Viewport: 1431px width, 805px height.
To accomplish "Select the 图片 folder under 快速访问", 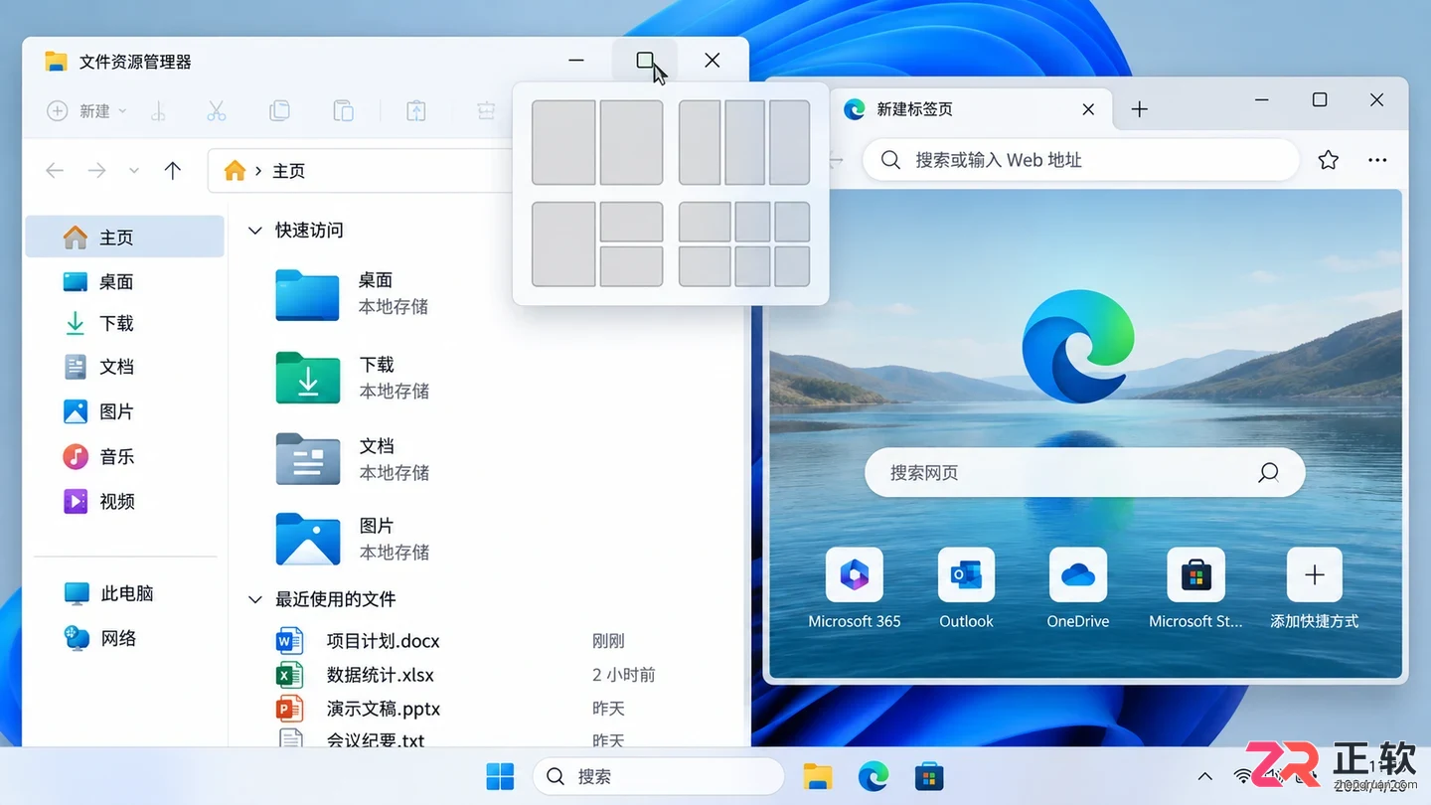I will pyautogui.click(x=353, y=539).
